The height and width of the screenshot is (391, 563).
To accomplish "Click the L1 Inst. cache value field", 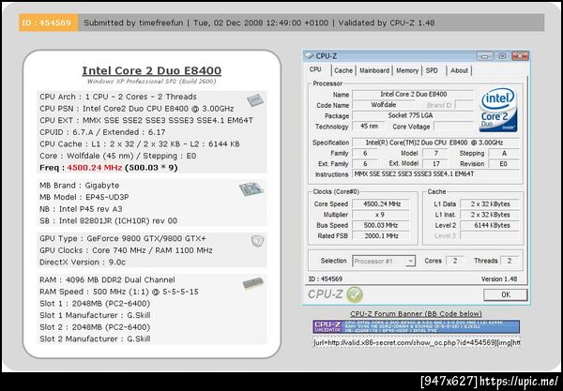I will click(x=490, y=215).
